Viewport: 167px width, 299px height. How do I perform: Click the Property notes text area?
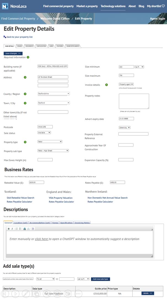[134, 101]
